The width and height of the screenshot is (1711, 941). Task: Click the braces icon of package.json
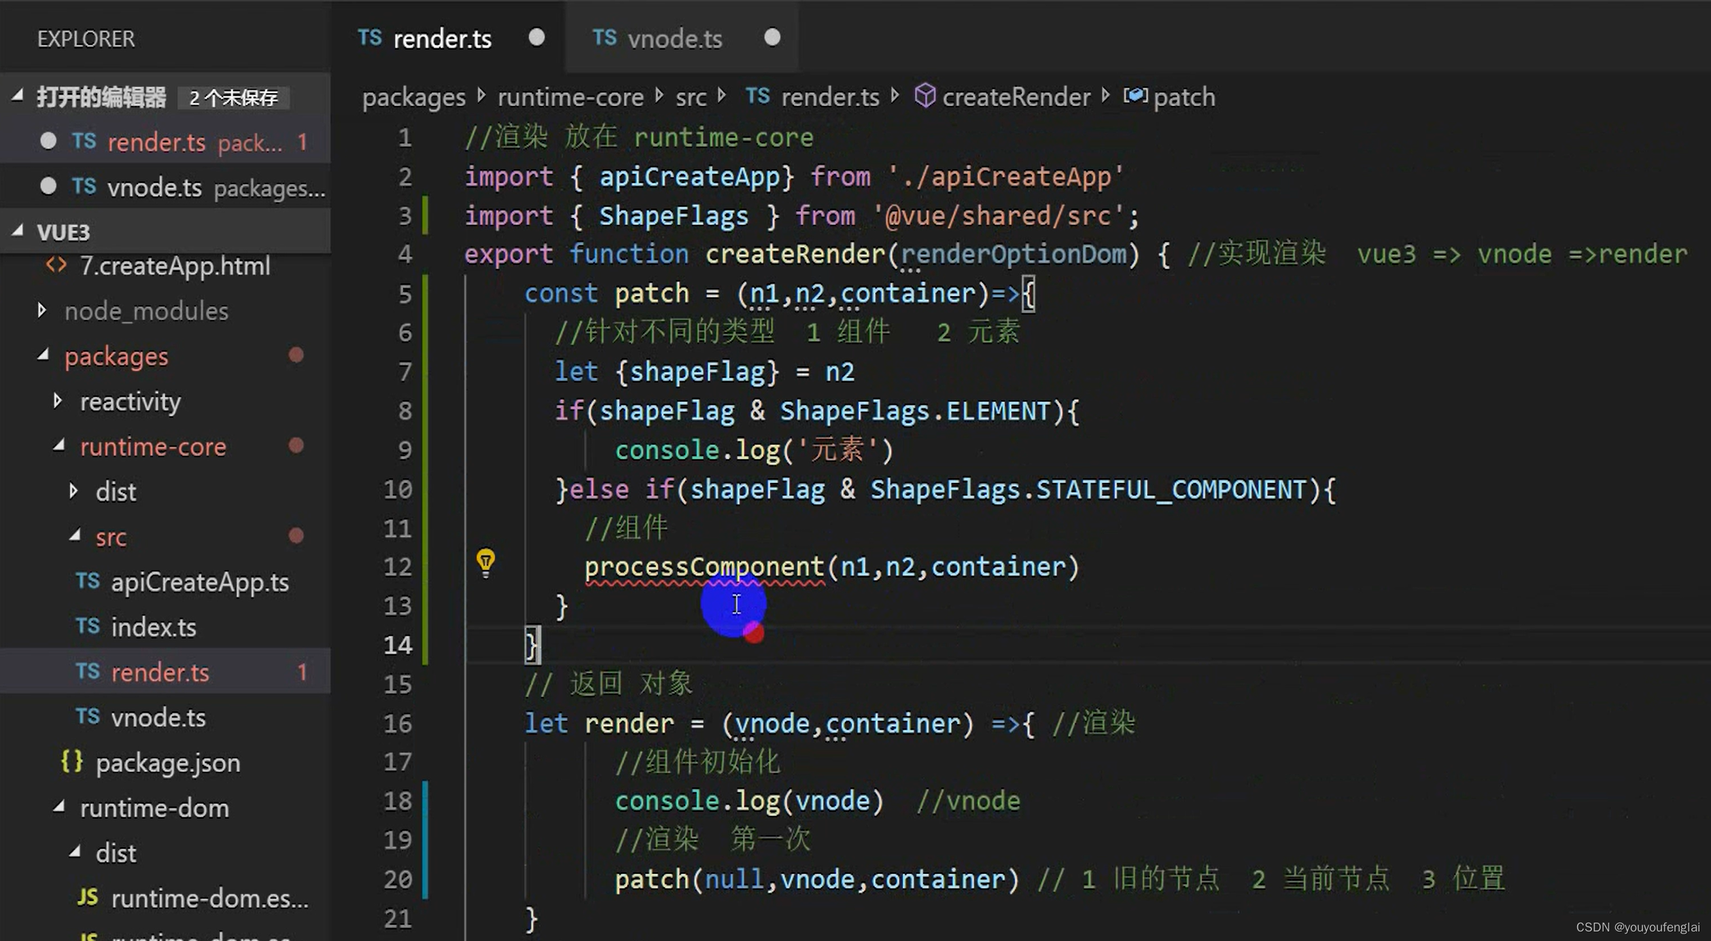click(x=72, y=762)
